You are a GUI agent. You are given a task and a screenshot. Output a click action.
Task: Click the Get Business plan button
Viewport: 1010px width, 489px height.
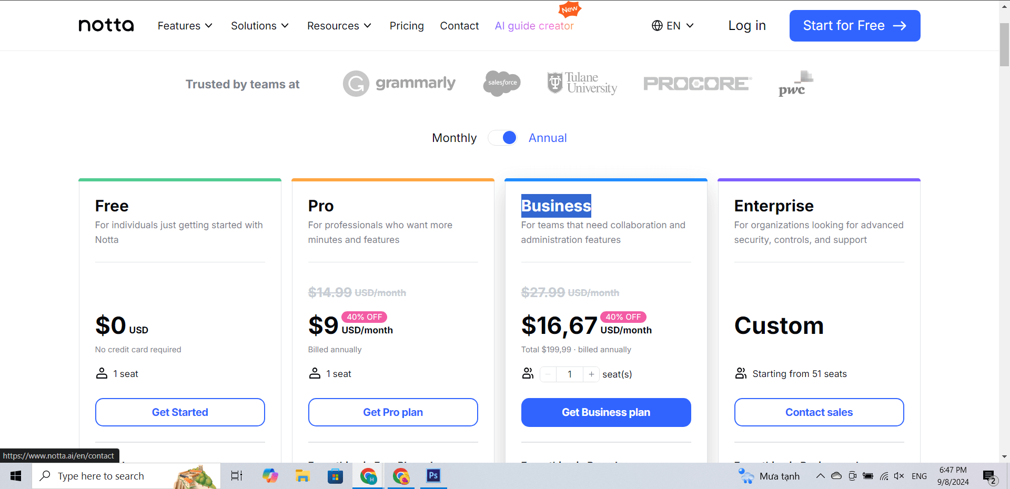[x=606, y=412]
